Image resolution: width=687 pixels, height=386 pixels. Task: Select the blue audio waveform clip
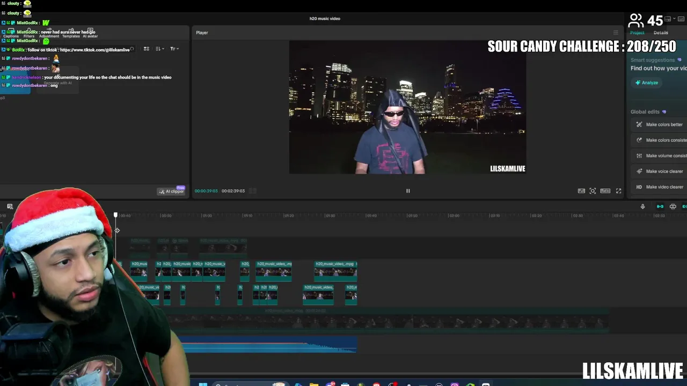tap(268, 344)
